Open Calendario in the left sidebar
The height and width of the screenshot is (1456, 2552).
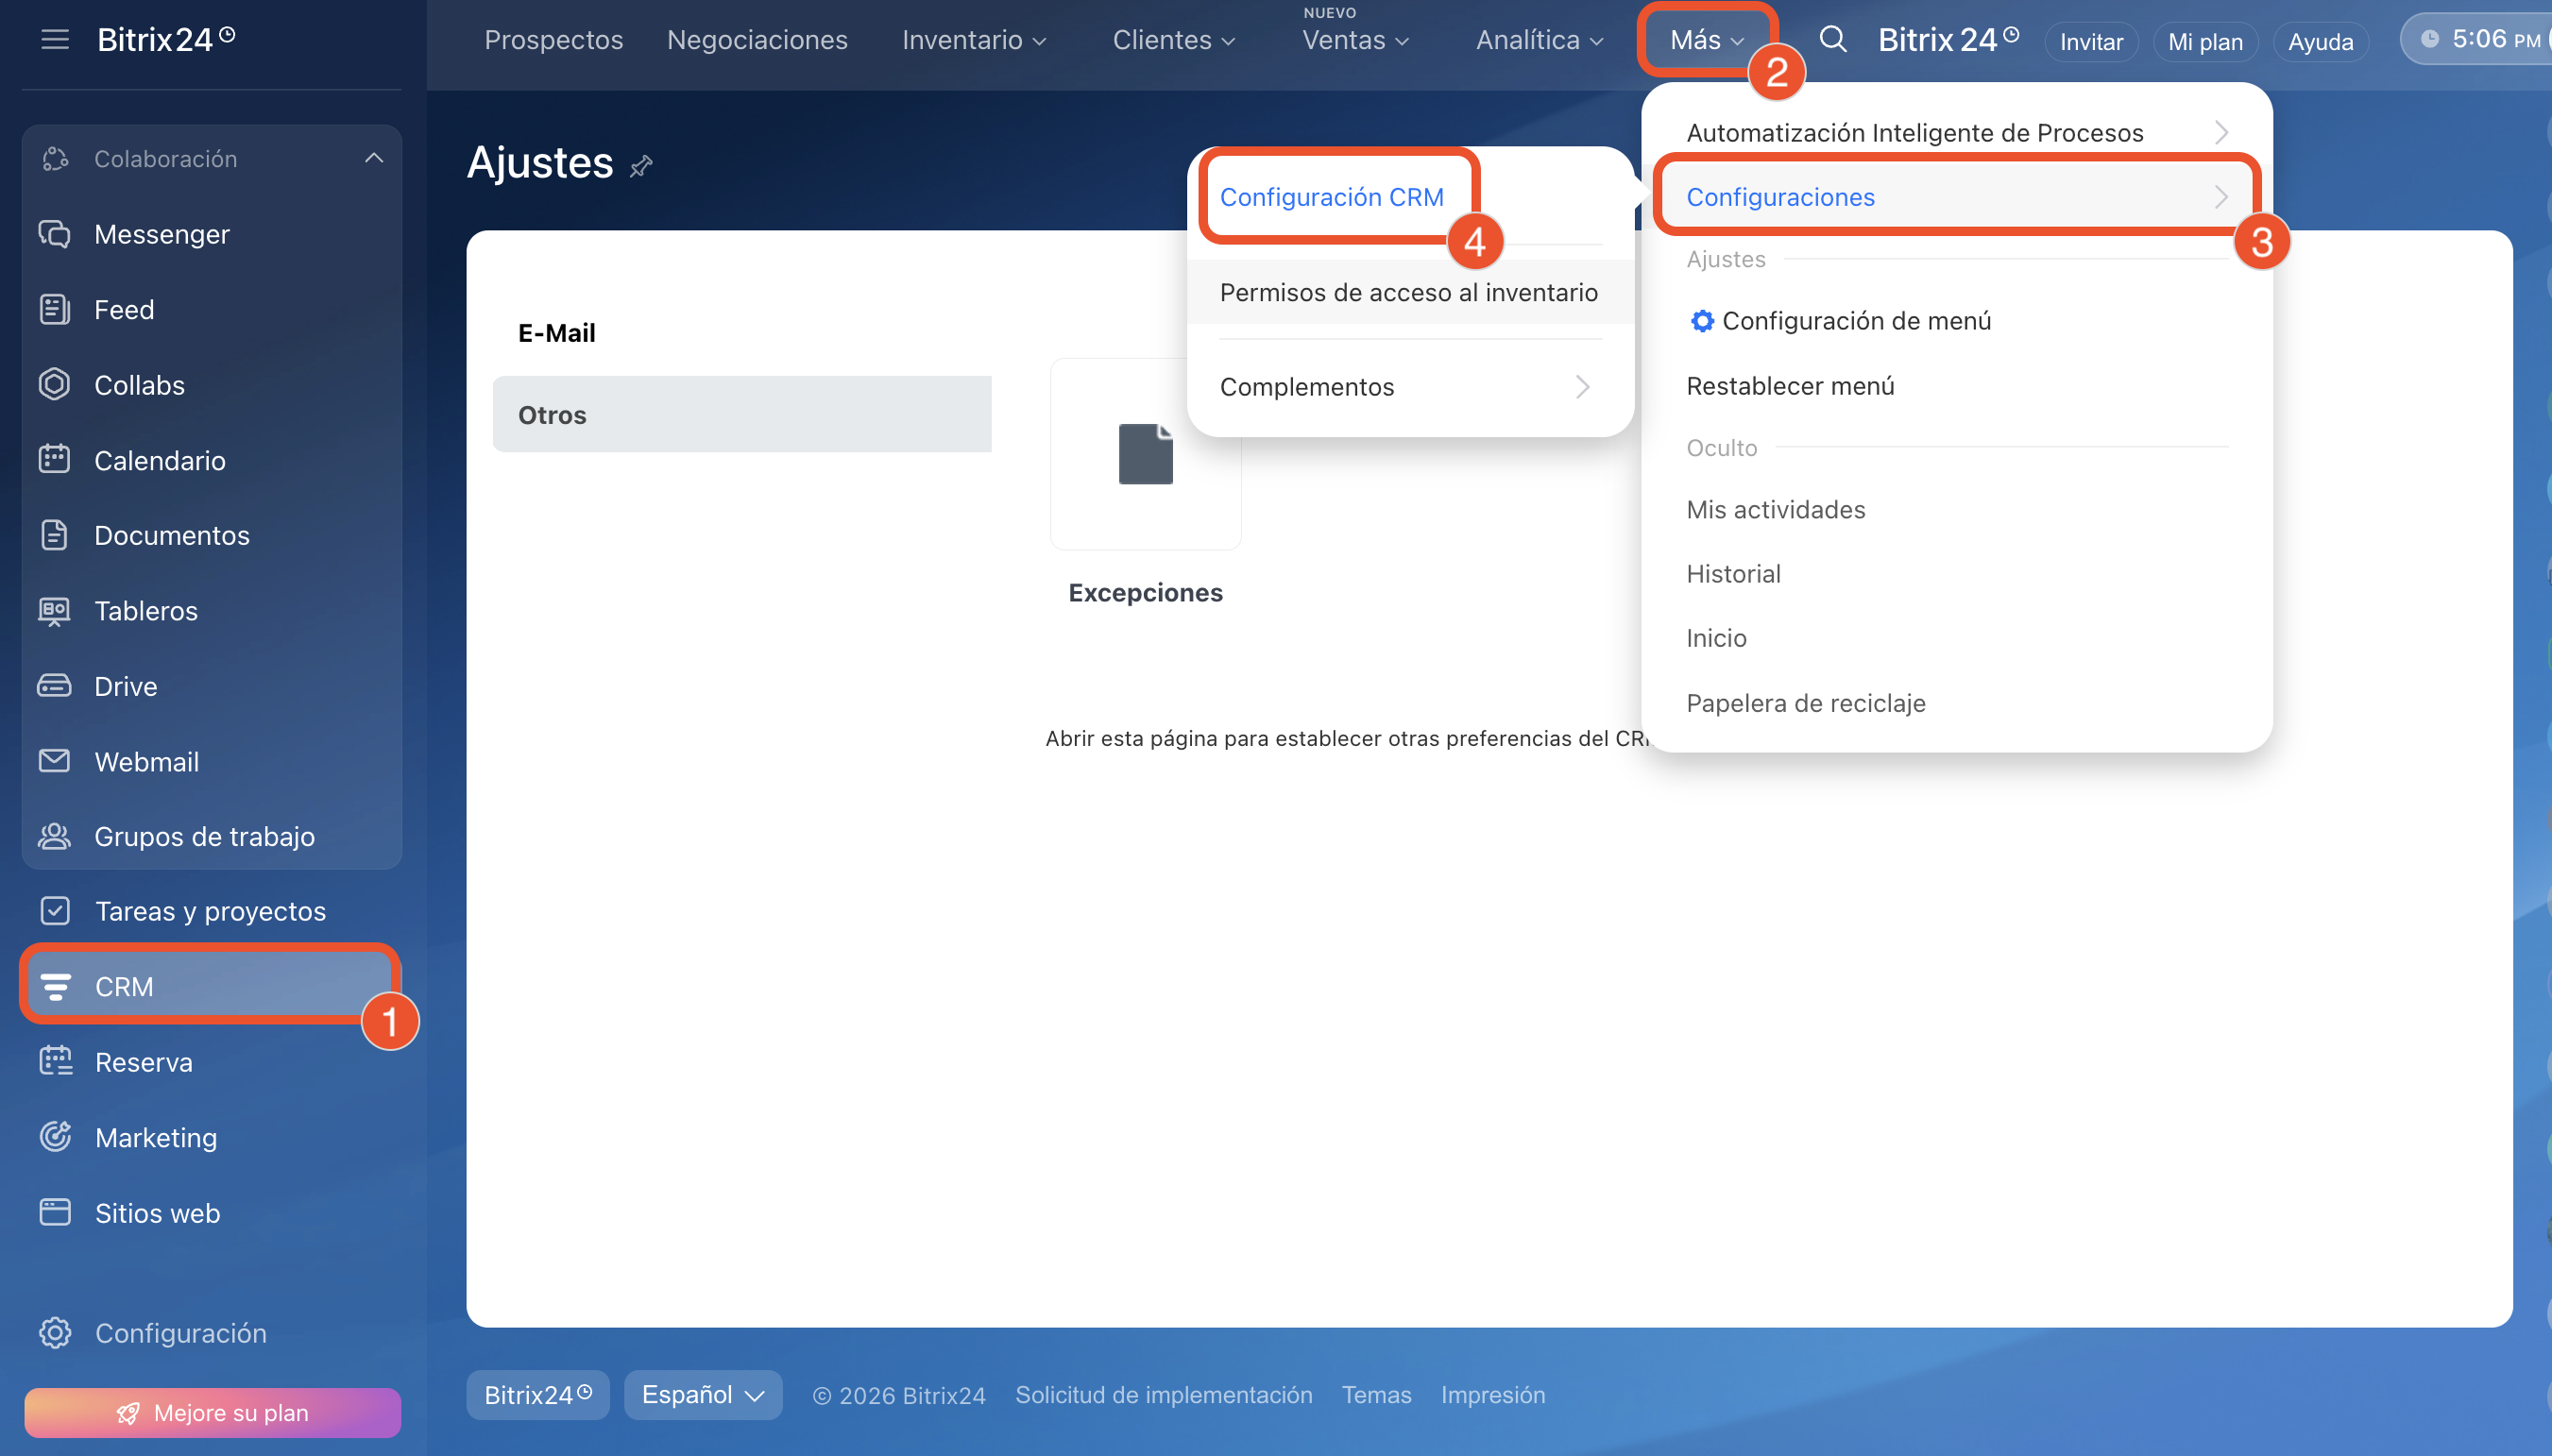159,460
